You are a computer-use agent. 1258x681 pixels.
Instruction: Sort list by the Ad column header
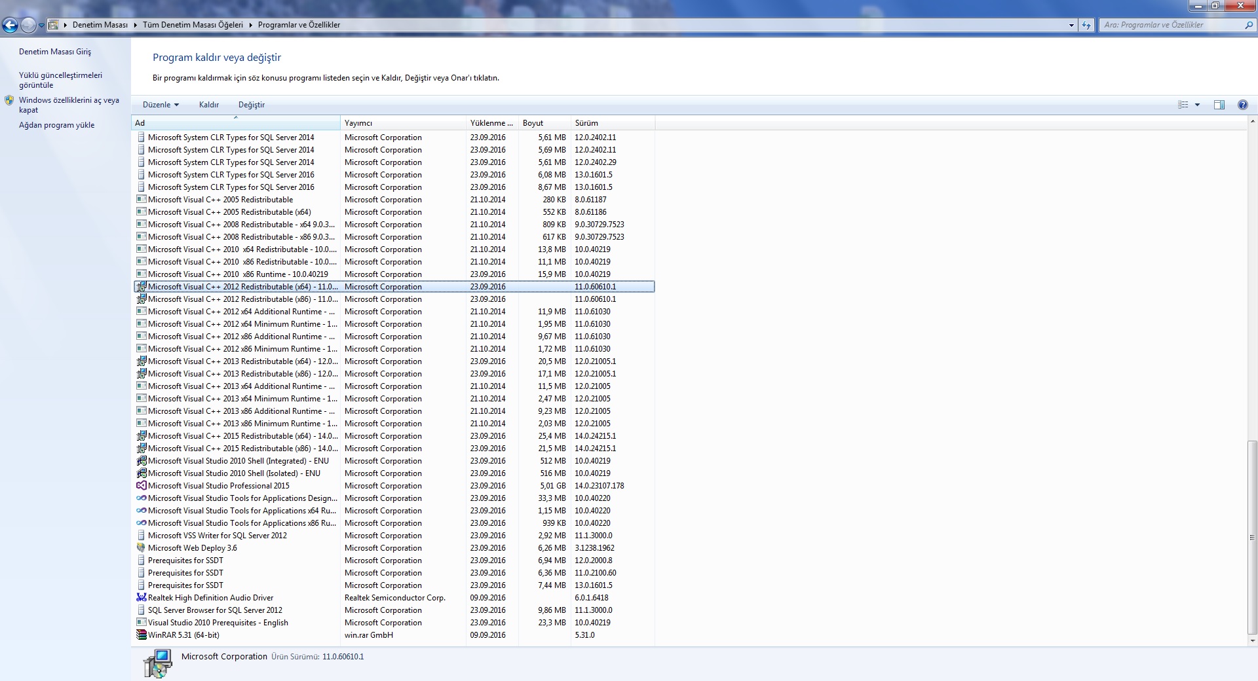[x=236, y=123]
